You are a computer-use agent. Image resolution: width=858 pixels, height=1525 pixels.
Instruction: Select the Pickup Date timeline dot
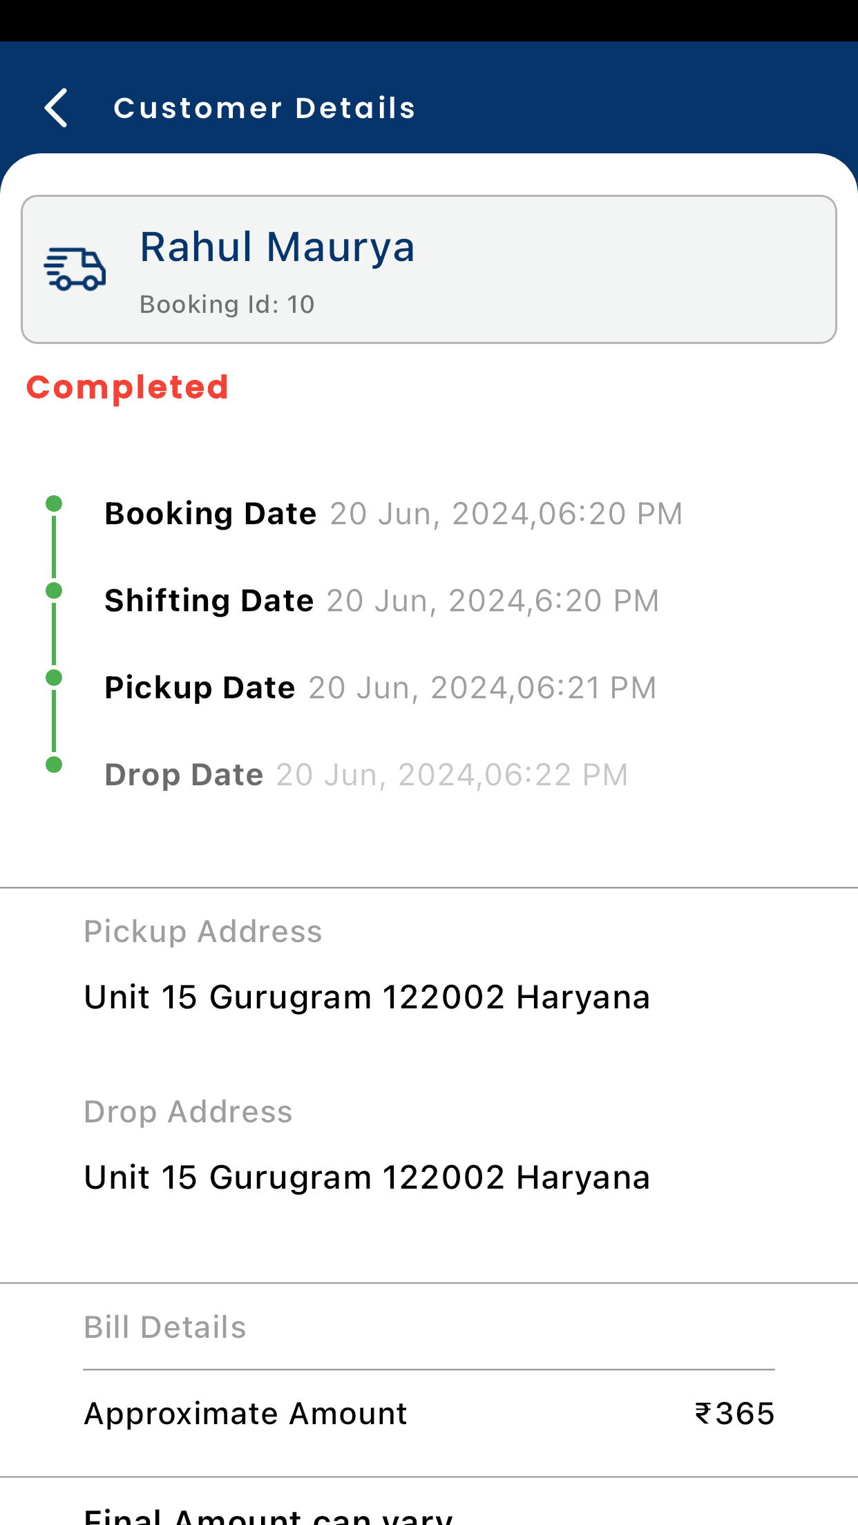pyautogui.click(x=54, y=678)
